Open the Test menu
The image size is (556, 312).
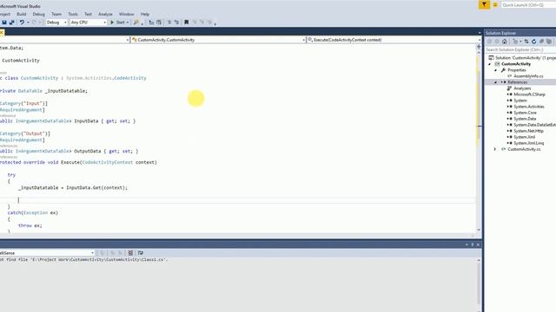pyautogui.click(x=88, y=14)
